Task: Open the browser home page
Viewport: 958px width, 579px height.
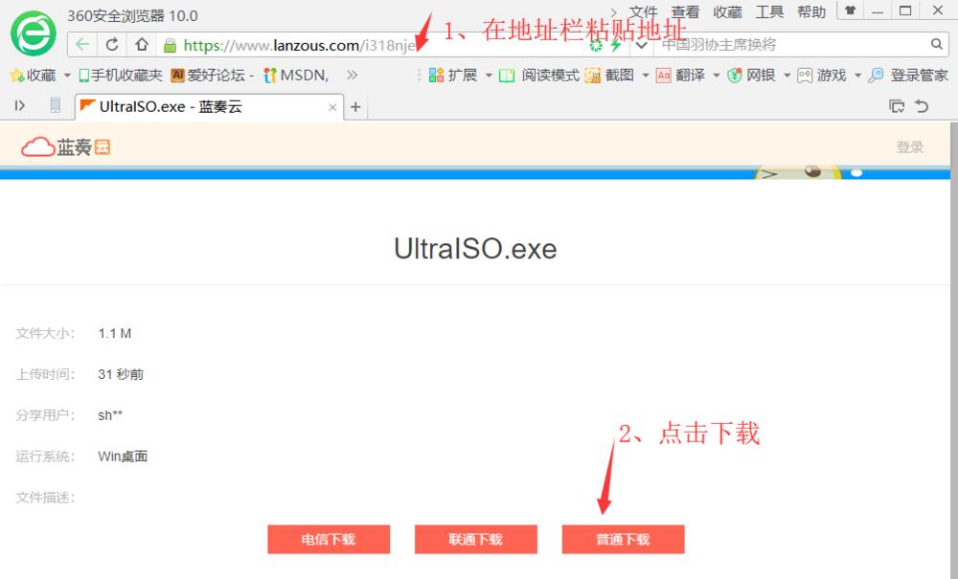Action: [142, 45]
